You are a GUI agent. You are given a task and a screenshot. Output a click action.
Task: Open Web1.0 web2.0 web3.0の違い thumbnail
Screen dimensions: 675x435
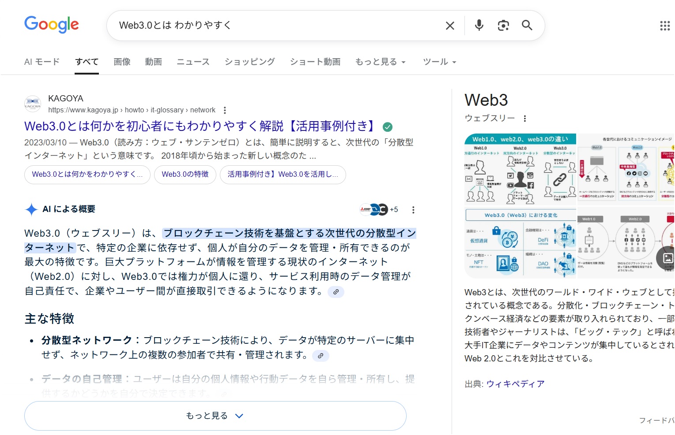pos(520,170)
